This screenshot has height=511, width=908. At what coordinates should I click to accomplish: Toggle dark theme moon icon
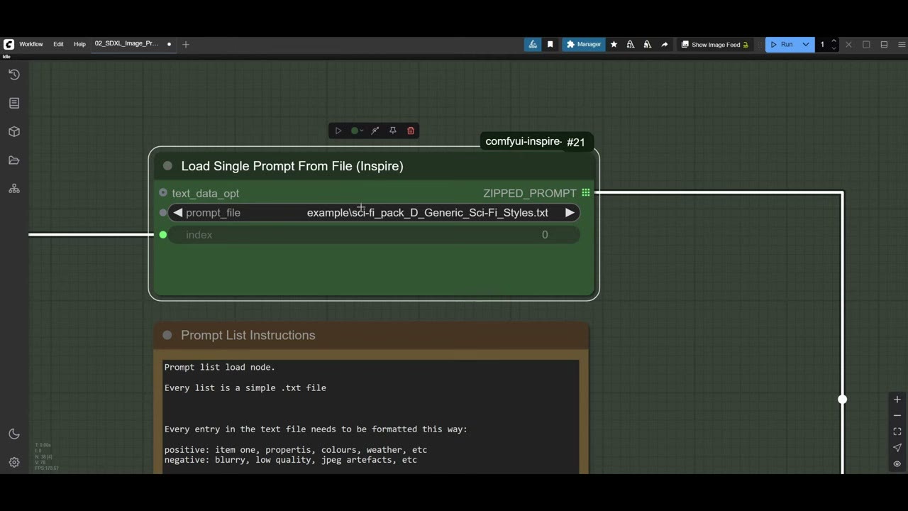click(14, 434)
